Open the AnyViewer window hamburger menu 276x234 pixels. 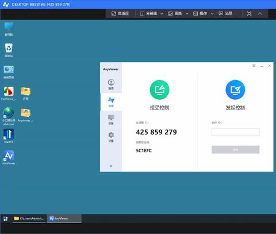254,66
